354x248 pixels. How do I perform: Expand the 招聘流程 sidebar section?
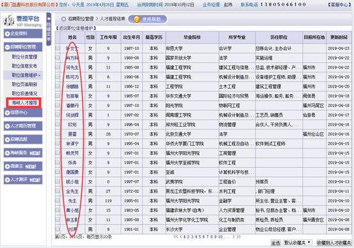coord(23,139)
